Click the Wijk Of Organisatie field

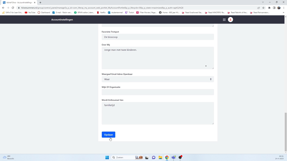158,92
